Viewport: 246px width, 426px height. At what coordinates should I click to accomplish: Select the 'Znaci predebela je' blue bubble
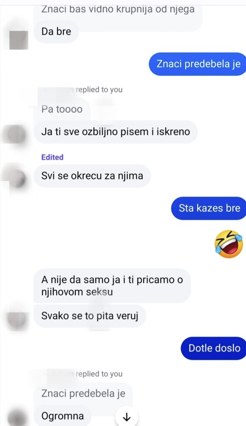point(197,64)
